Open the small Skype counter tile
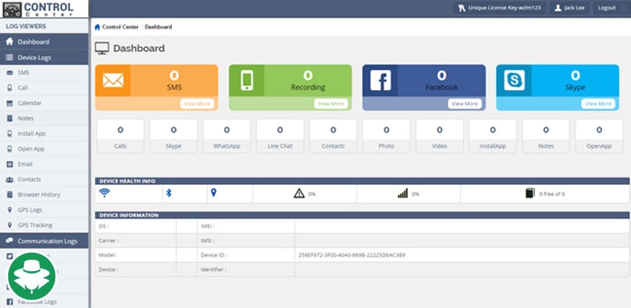The height and width of the screenshot is (308, 631). click(173, 136)
